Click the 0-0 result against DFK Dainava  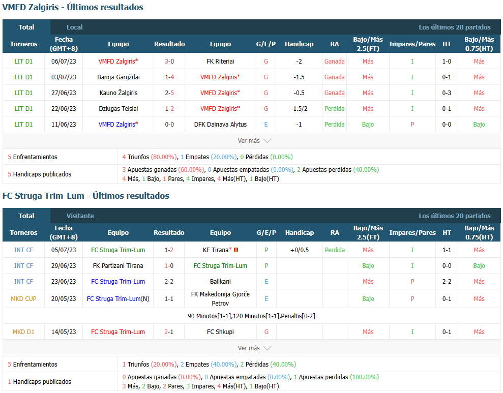click(169, 124)
